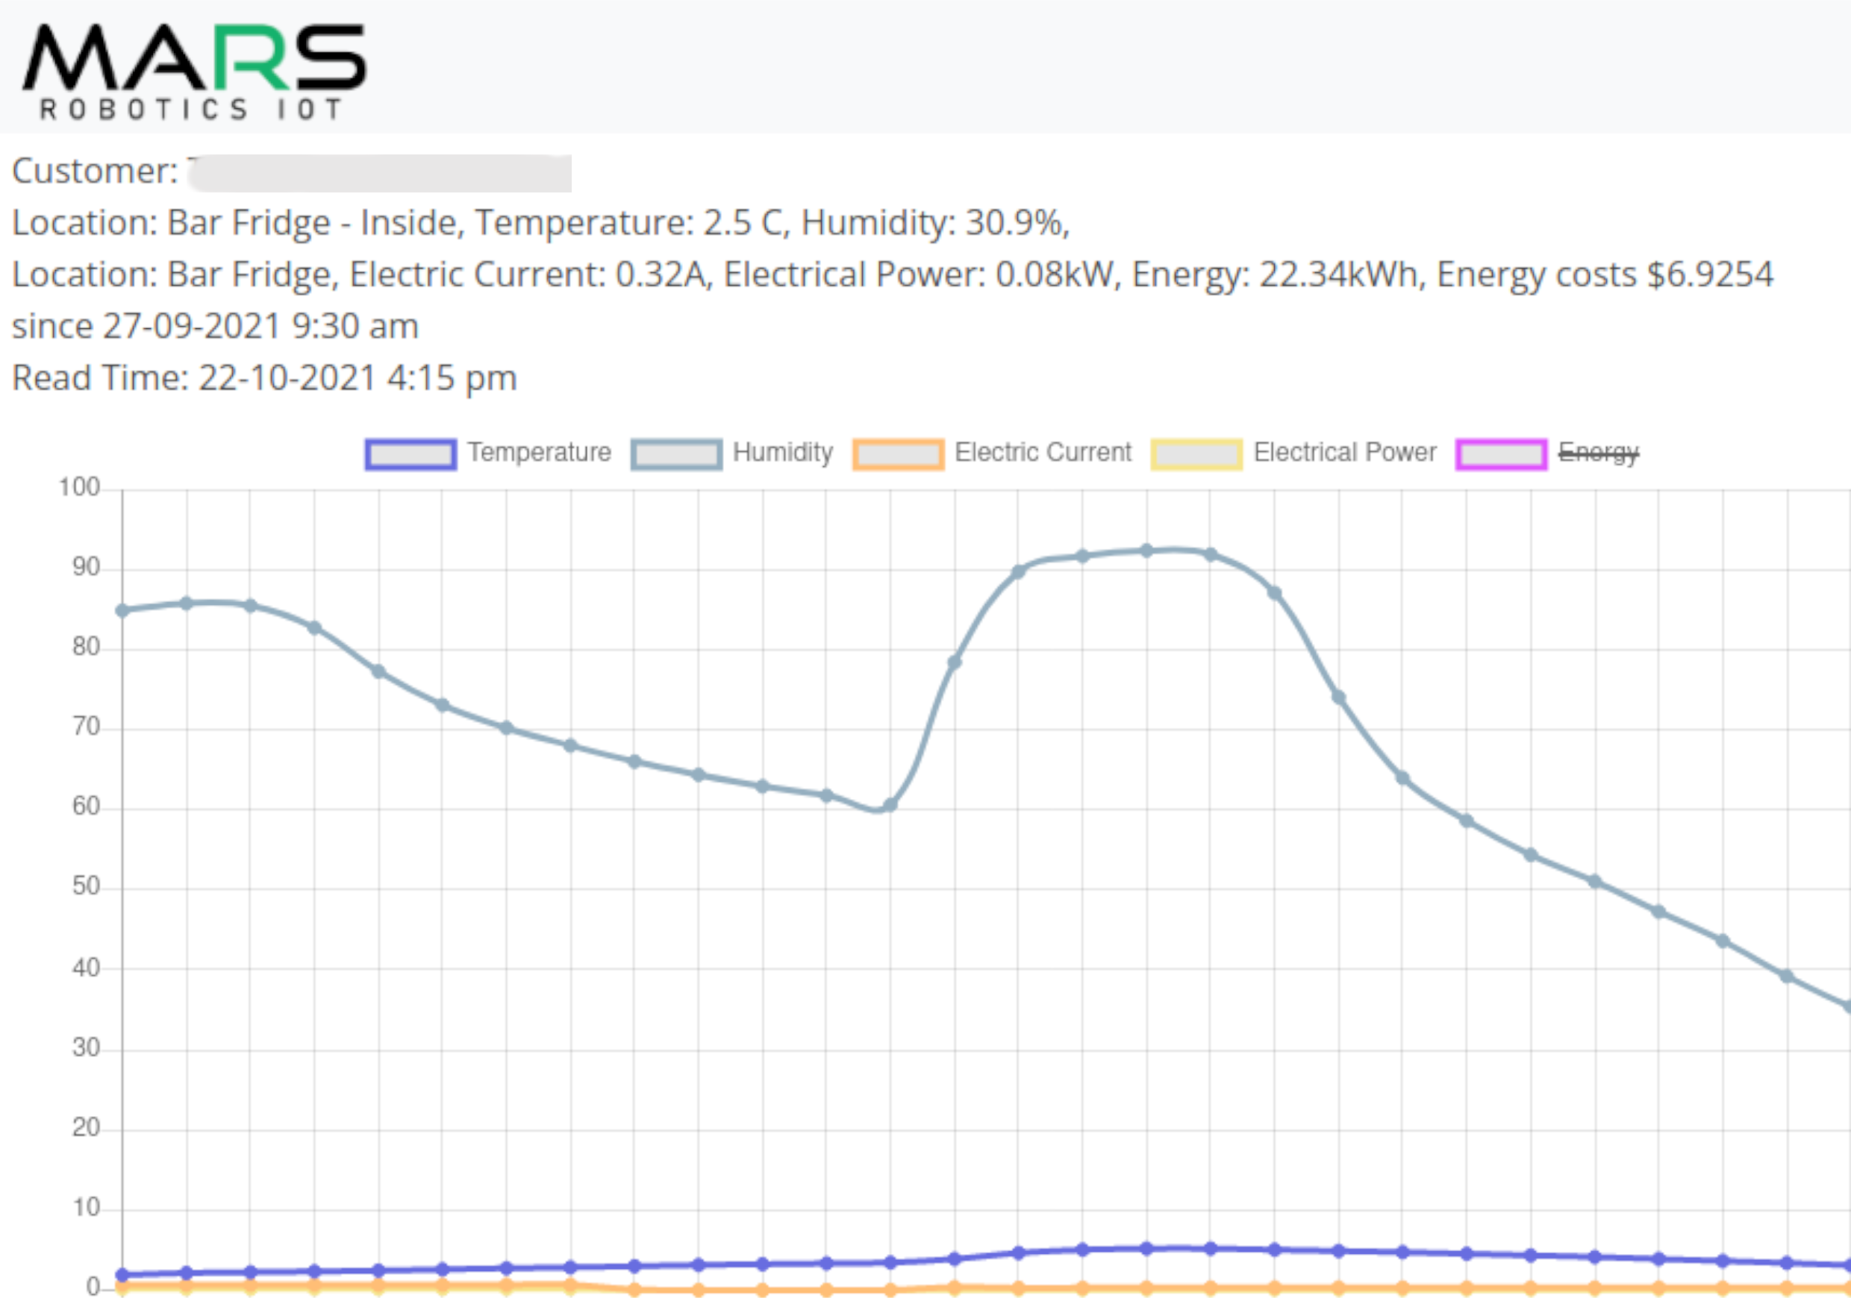Viewport: 1851px width, 1304px height.
Task: Click 'since 27-09-2021 9:30 am' text
Action: (215, 327)
